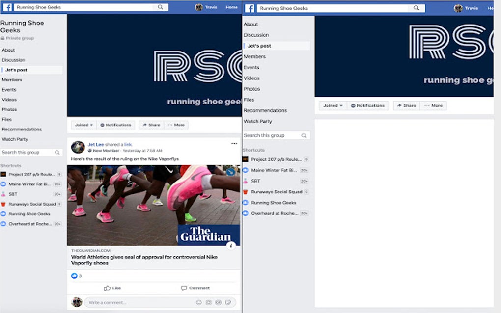The height and width of the screenshot is (313, 501).
Task: Select Watch Party in right window sidebar
Action: pyautogui.click(x=258, y=121)
